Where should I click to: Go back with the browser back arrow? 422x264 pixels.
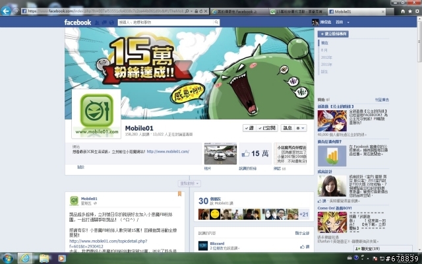pyautogui.click(x=6, y=11)
